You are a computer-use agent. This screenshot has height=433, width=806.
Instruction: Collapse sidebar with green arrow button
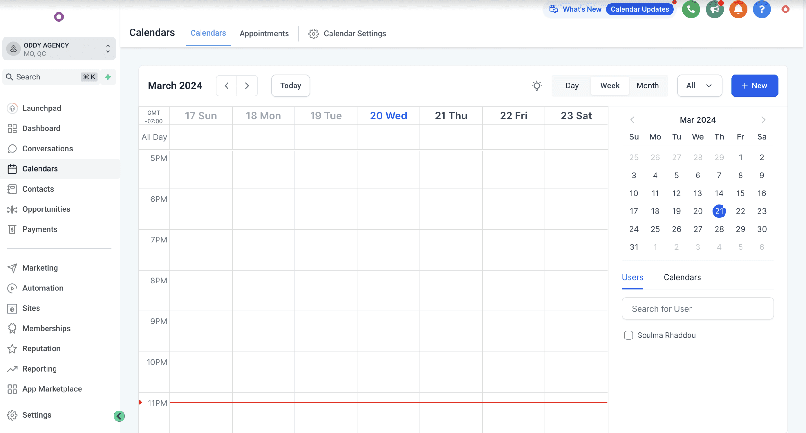pyautogui.click(x=119, y=416)
